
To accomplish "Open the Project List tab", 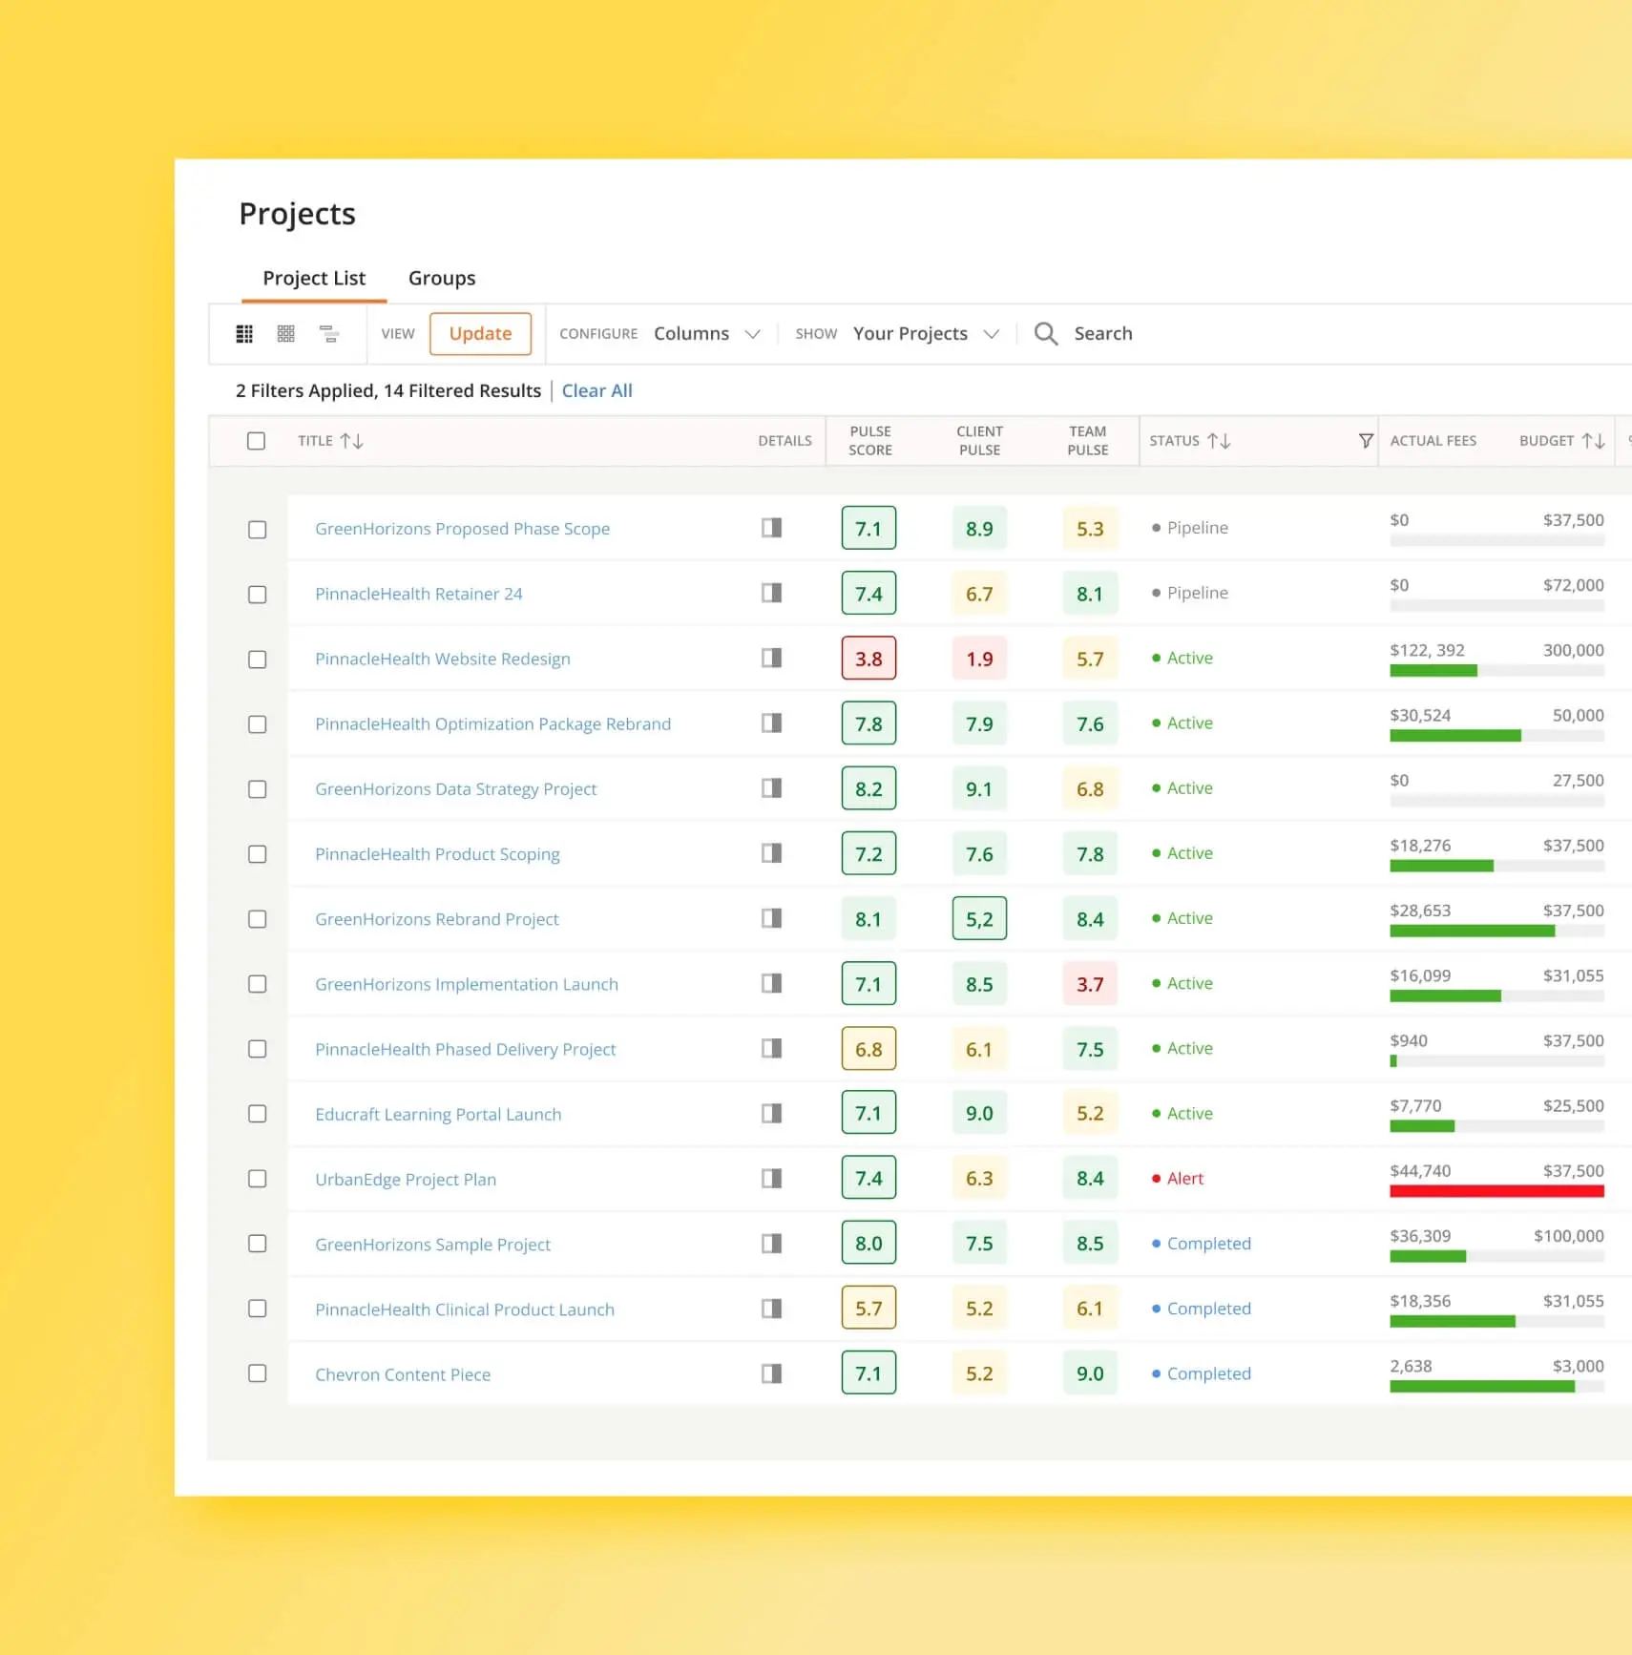I will (x=314, y=278).
